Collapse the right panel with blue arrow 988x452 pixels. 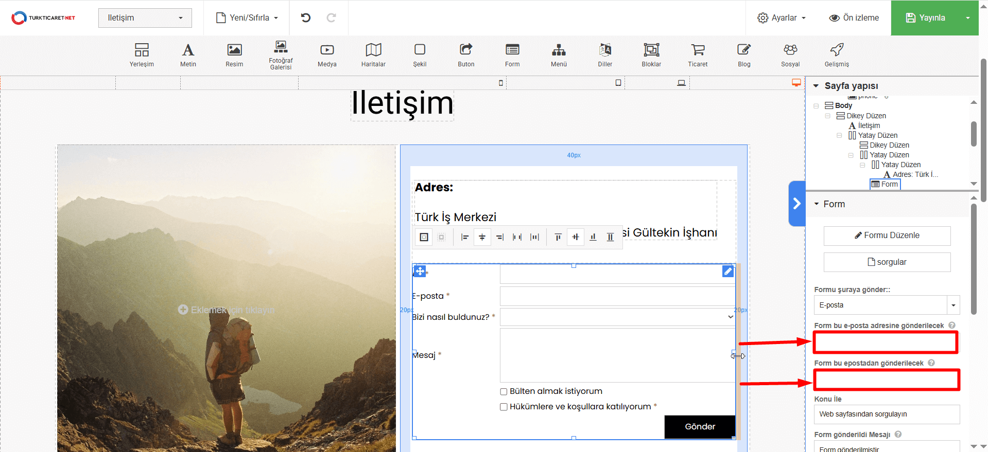[796, 204]
